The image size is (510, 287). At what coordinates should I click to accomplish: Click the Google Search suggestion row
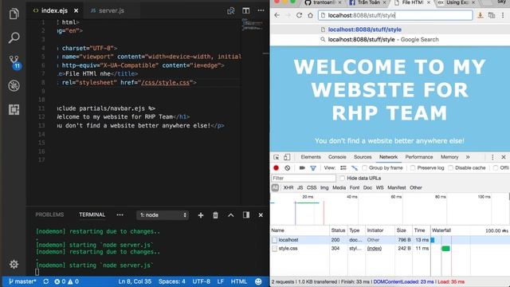click(x=390, y=40)
